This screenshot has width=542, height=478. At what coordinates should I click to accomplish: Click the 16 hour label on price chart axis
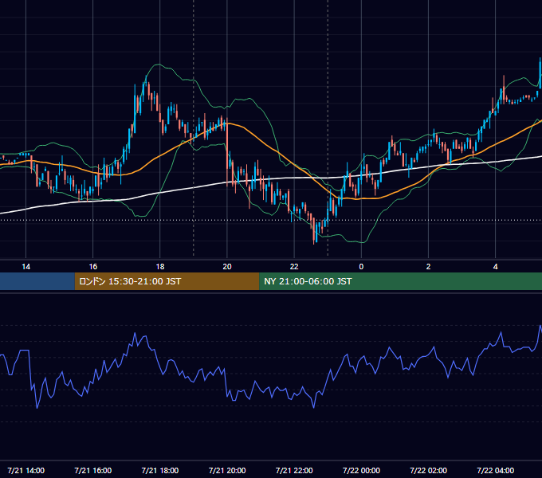(x=93, y=267)
